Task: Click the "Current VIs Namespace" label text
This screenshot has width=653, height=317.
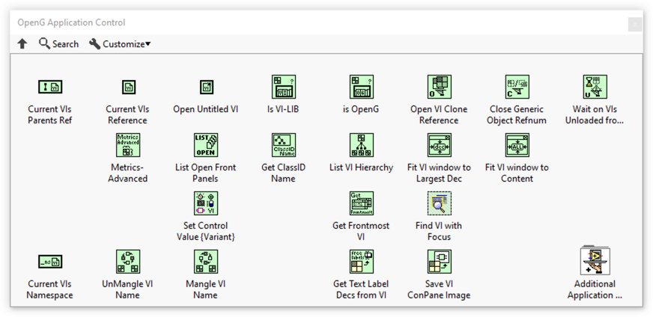Action: (50, 289)
